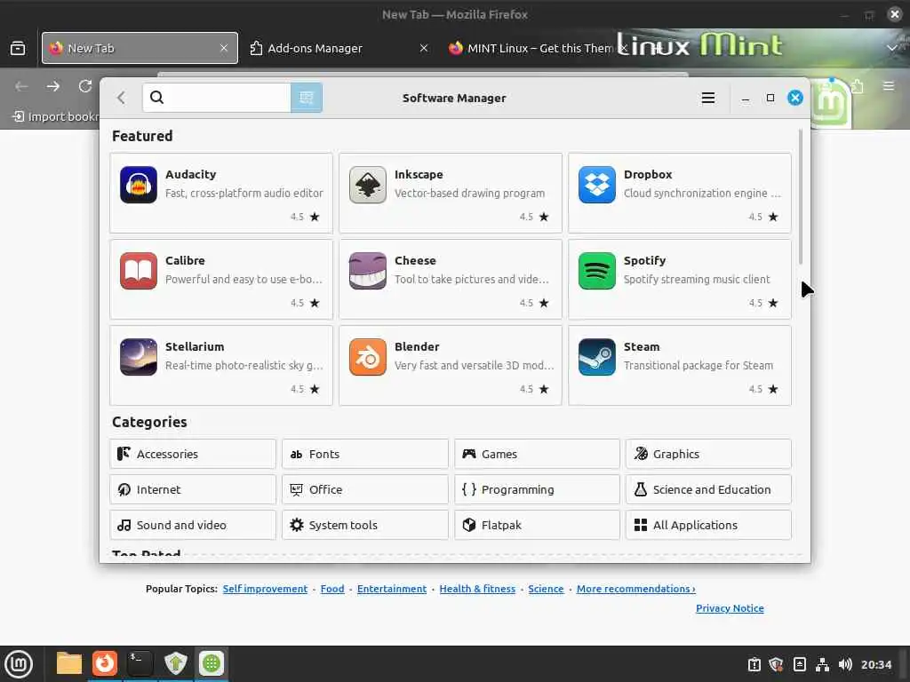The image size is (910, 682).
Task: Open the volume control tray icon
Action: point(845,664)
